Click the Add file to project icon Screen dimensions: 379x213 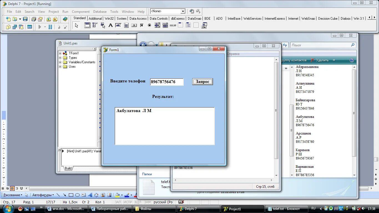49,19
